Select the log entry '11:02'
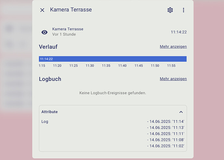This screenshot has height=160, width=224. [x=166, y=146]
